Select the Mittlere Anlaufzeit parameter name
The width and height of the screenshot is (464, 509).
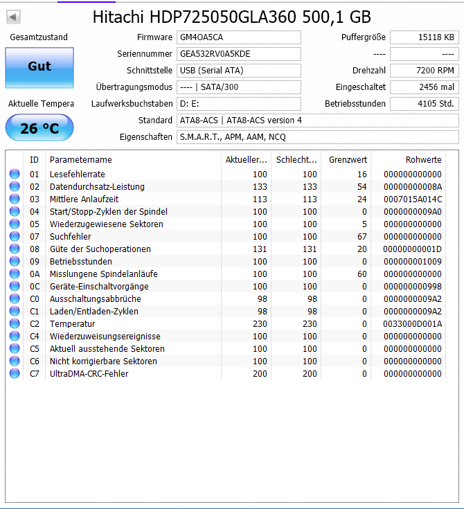(x=84, y=199)
